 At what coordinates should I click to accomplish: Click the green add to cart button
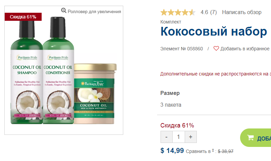[256, 138]
